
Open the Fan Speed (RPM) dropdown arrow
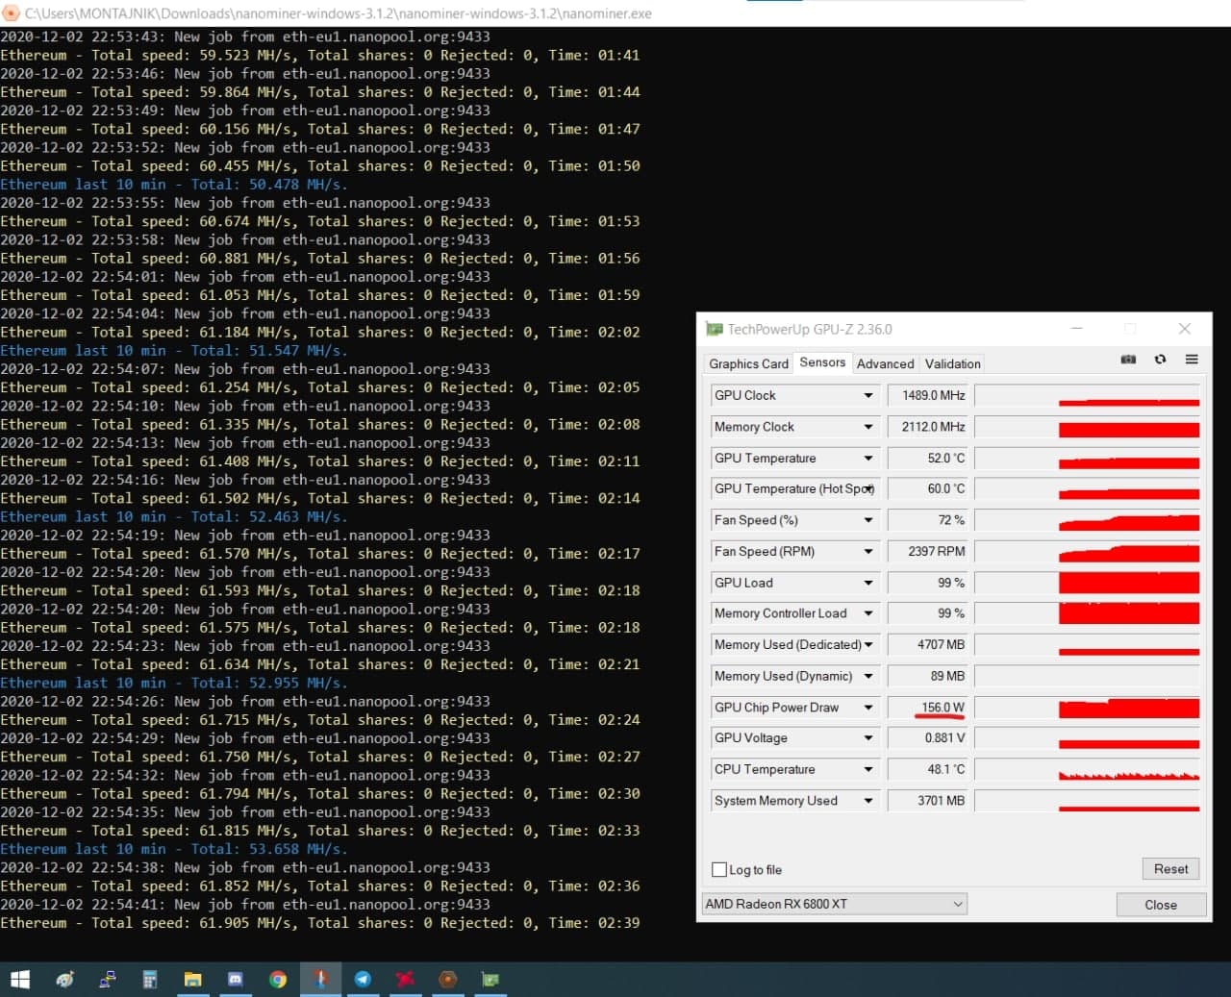868,551
